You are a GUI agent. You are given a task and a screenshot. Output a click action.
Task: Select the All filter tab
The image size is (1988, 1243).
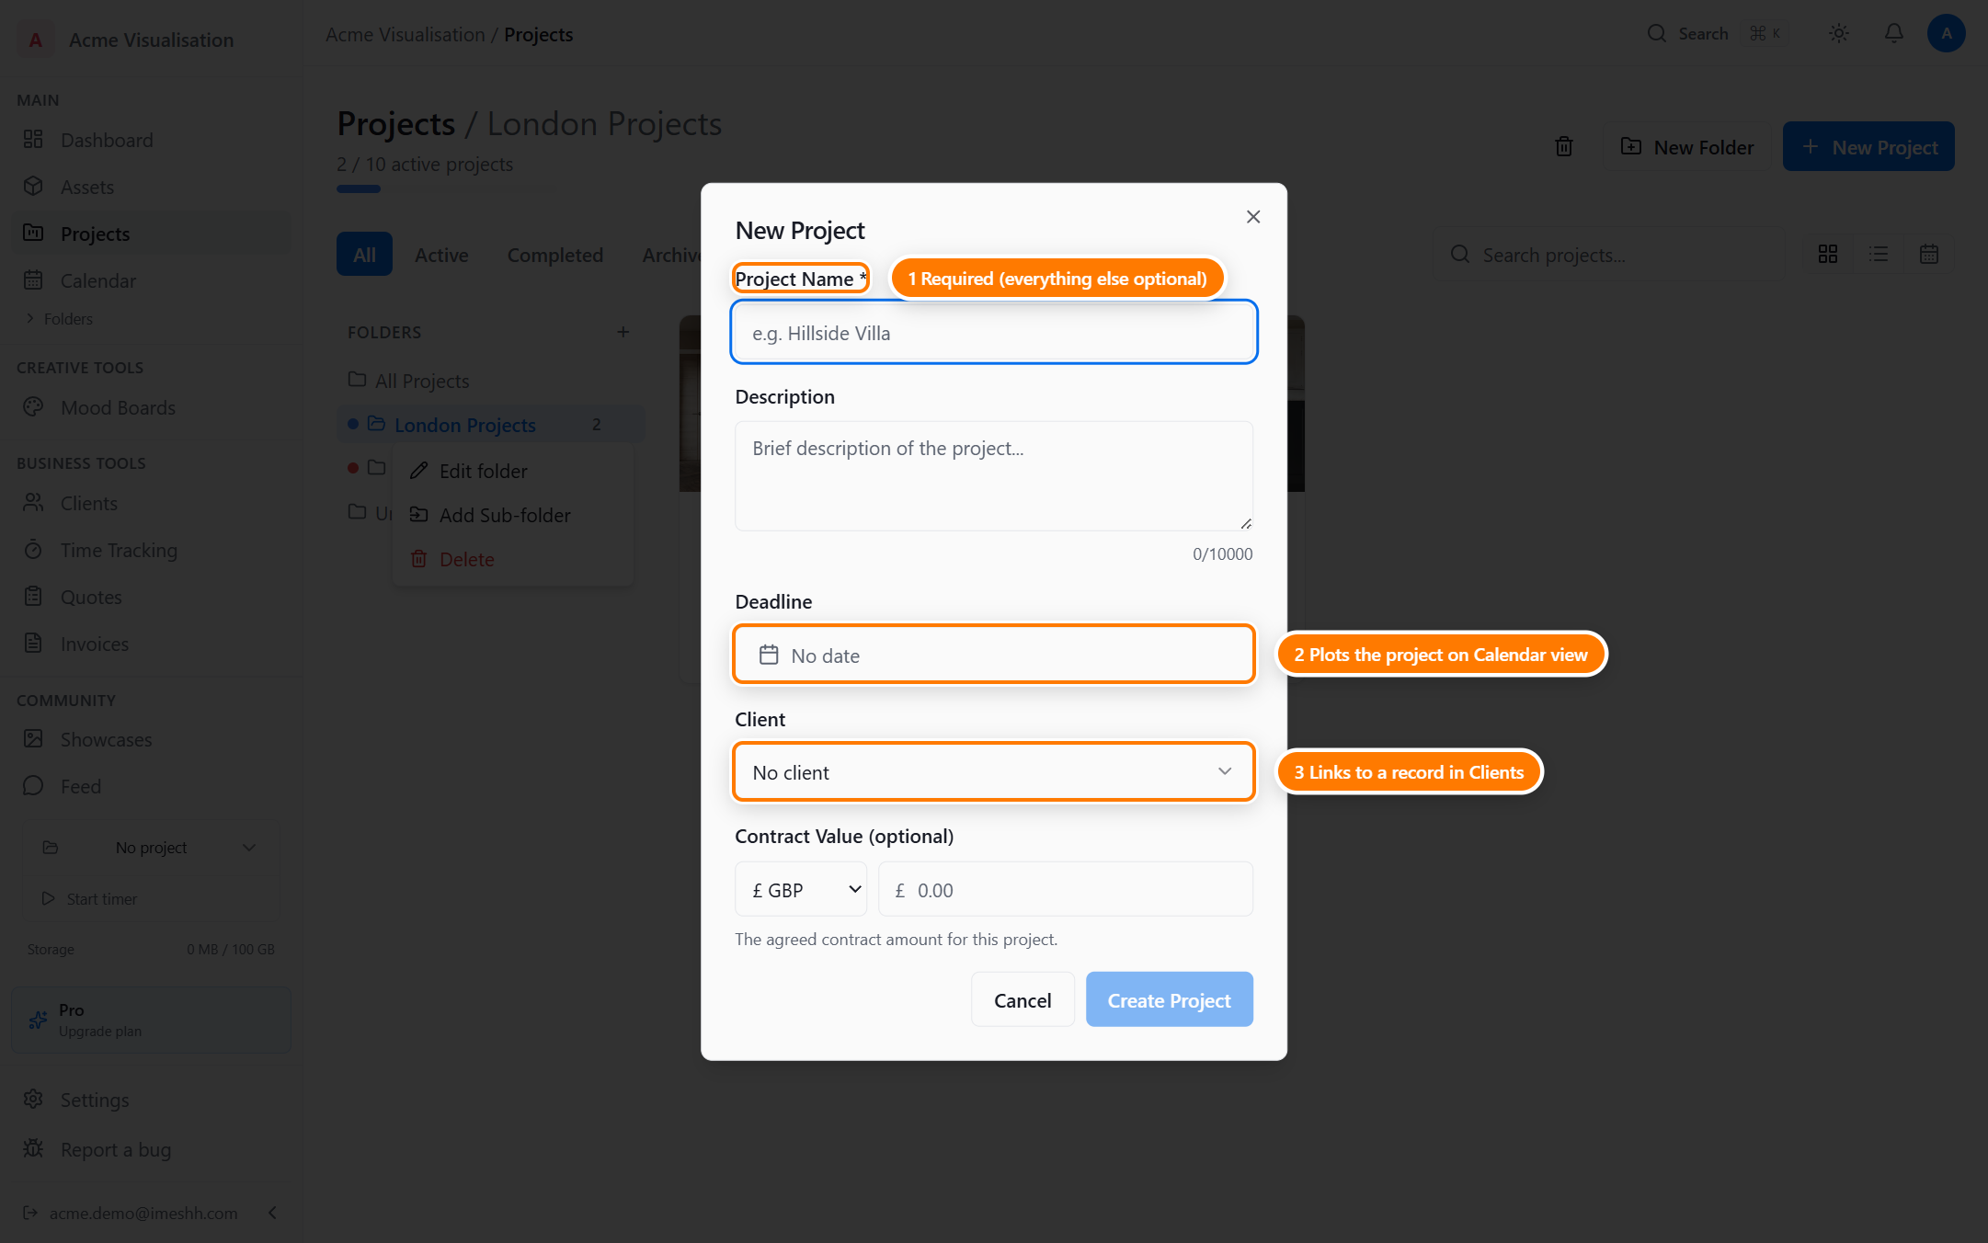click(x=364, y=255)
